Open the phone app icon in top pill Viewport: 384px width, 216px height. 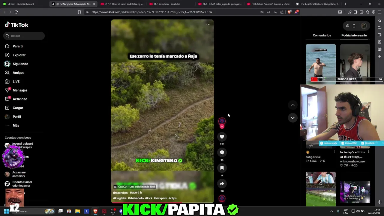354,26
